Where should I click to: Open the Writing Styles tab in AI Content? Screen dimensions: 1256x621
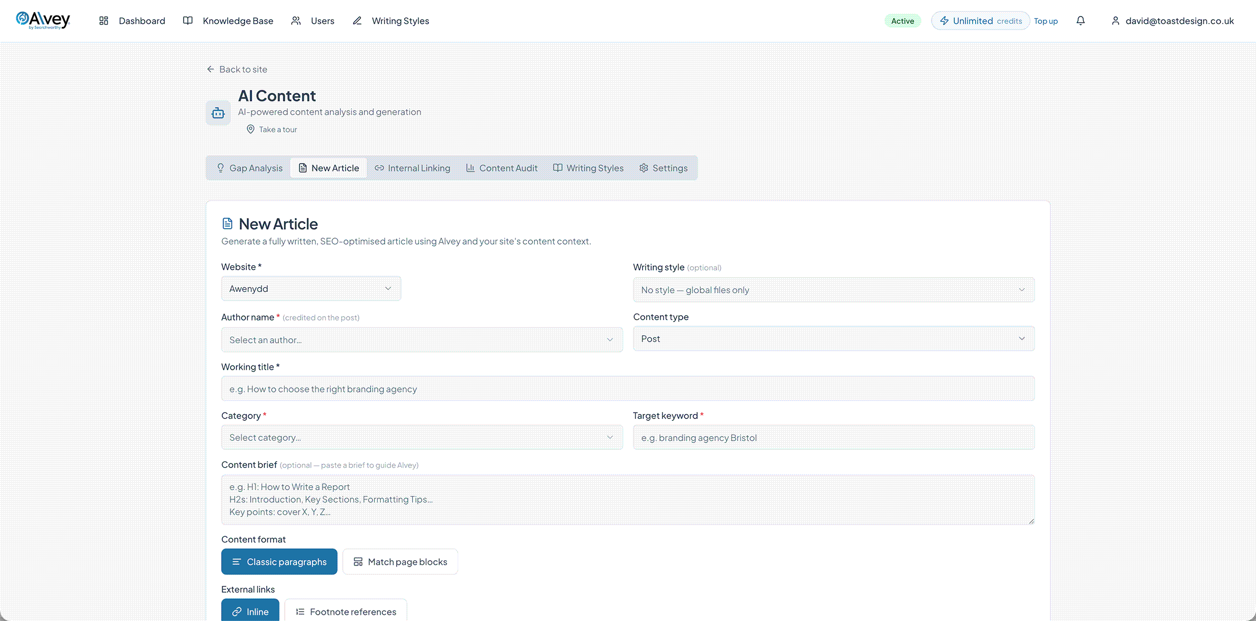pos(588,168)
